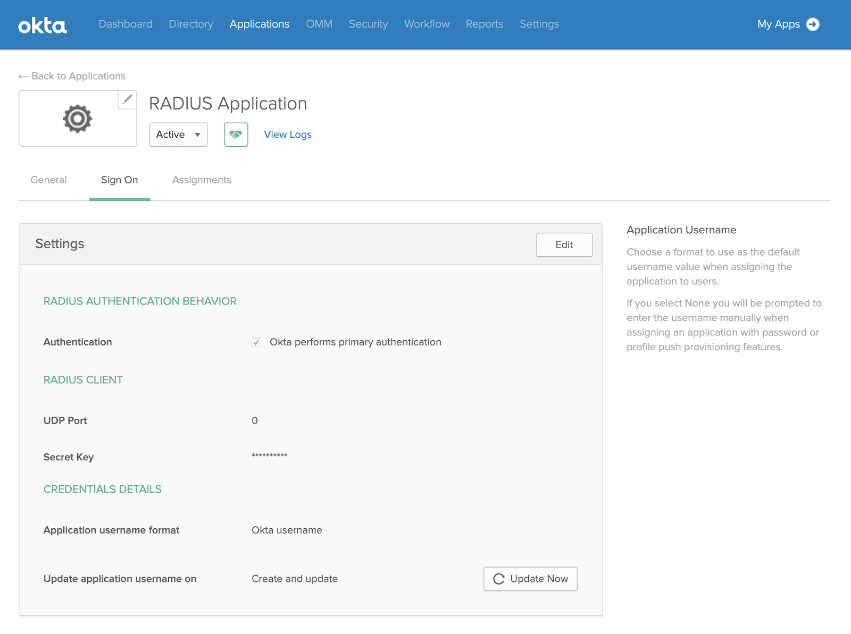Open the Assignments tab
Screen dimensions: 851x634
tap(202, 180)
